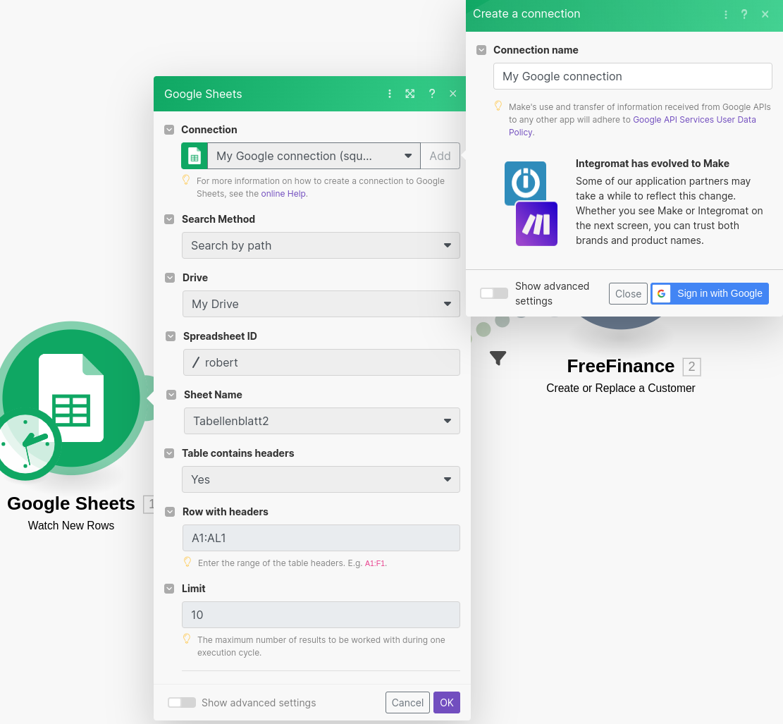Open Google API Services User Data Policy link
783x724 pixels.
point(694,120)
